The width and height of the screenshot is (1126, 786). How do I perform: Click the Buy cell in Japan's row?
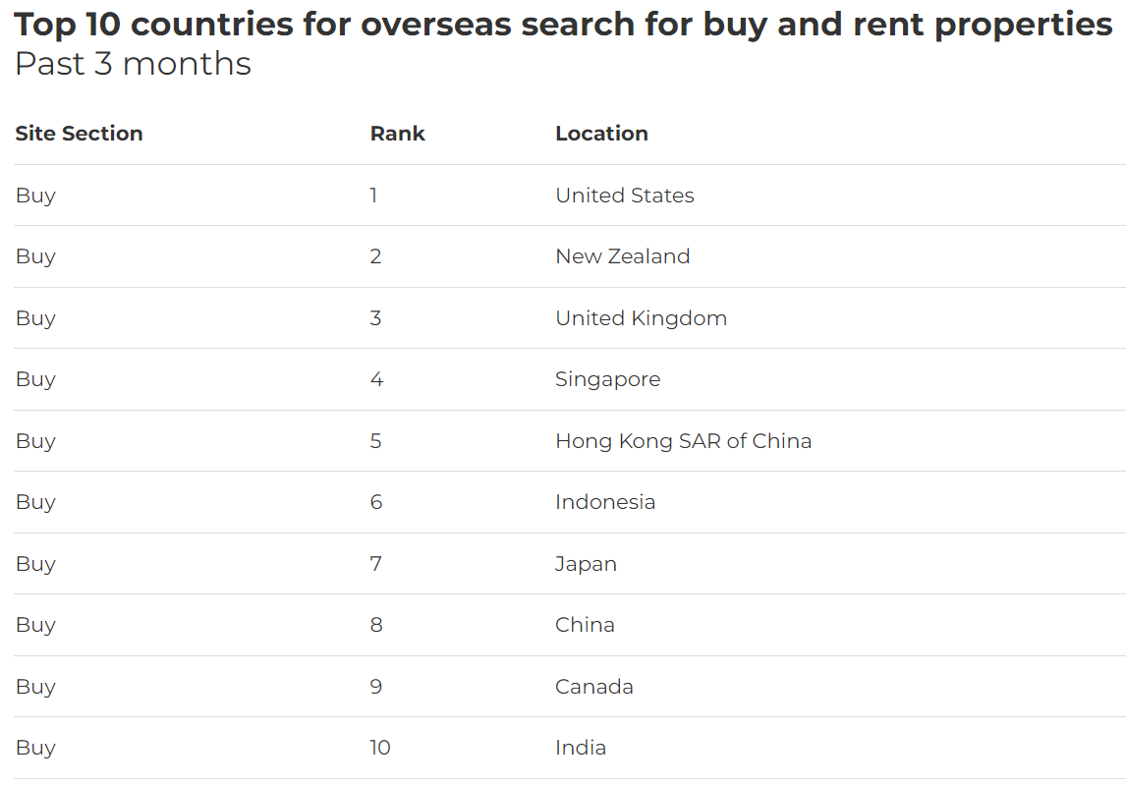[35, 564]
